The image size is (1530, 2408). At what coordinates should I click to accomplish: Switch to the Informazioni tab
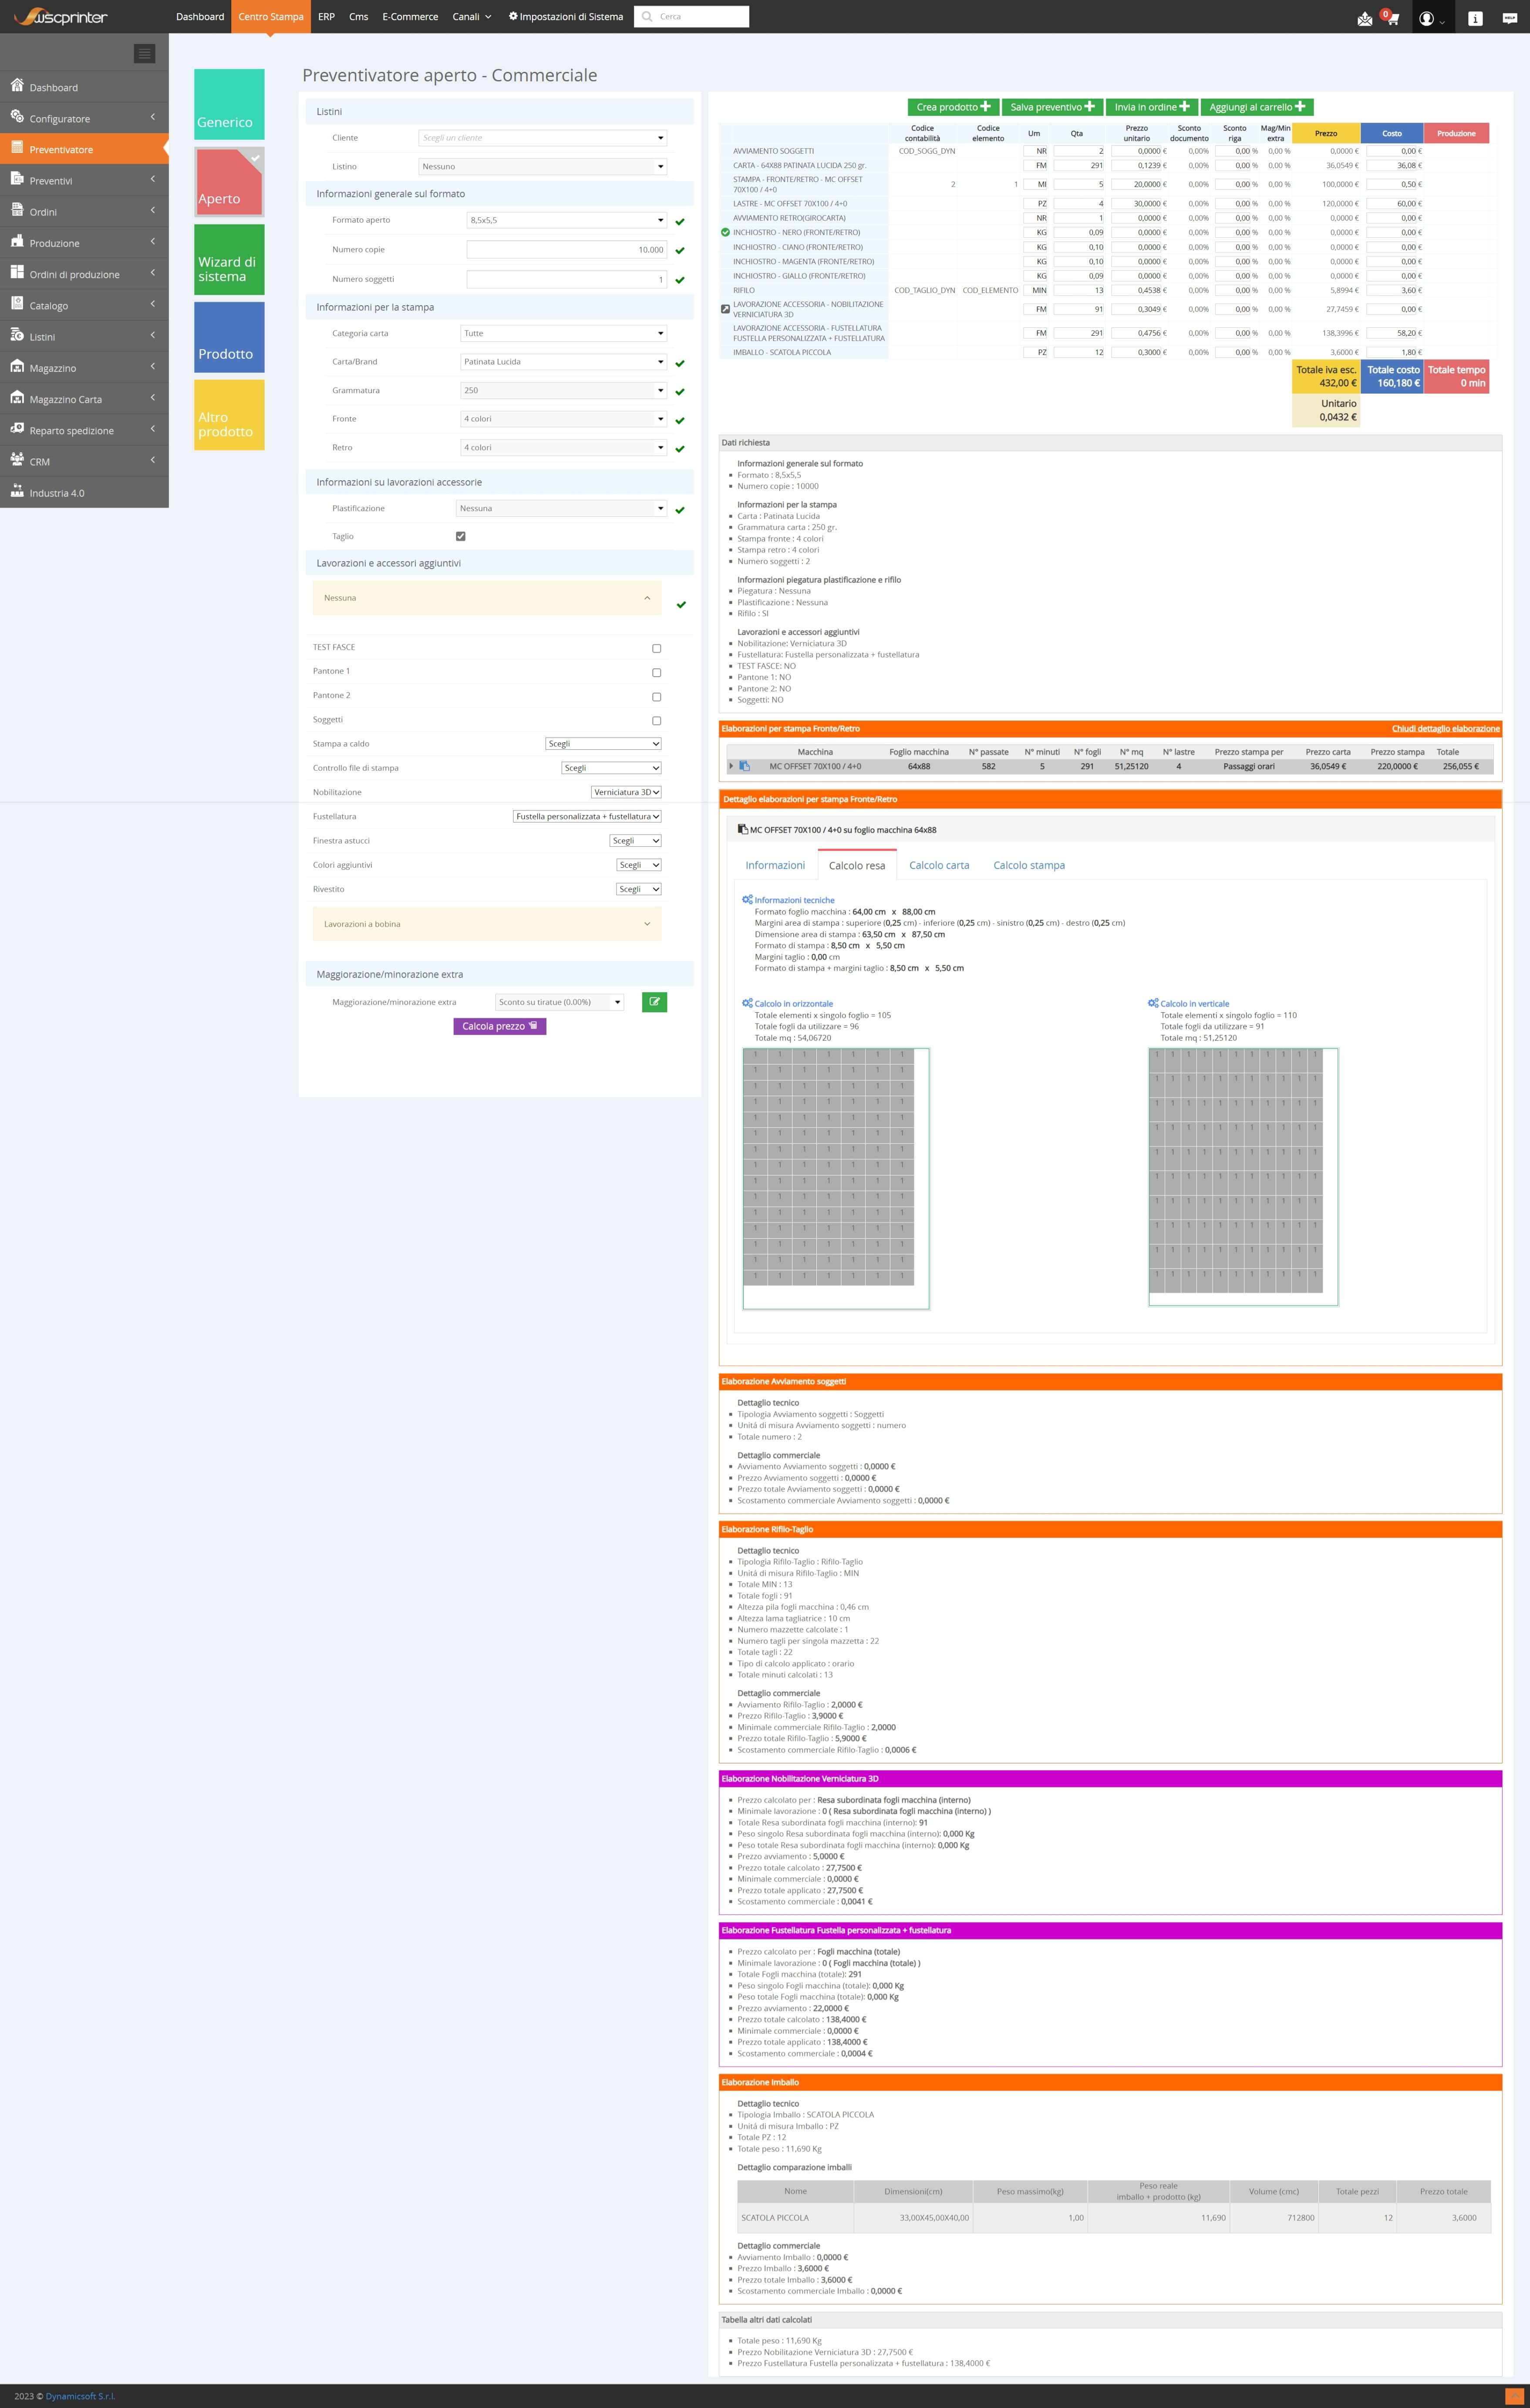click(x=775, y=865)
